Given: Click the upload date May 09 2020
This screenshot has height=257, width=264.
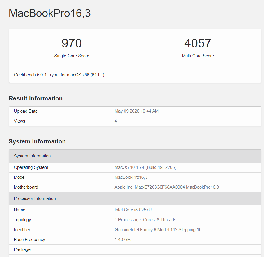Looking at the screenshot, I should [x=137, y=111].
